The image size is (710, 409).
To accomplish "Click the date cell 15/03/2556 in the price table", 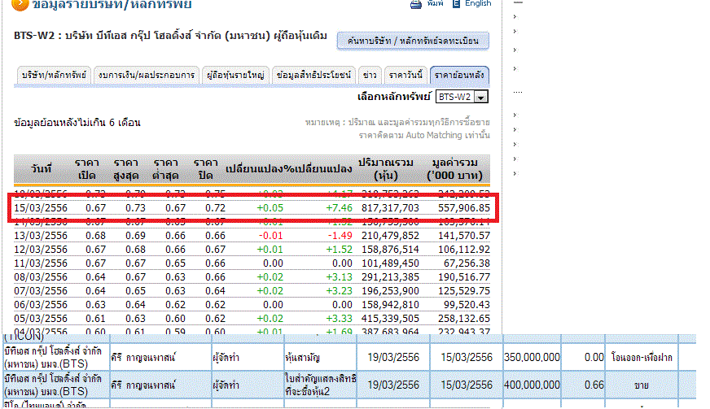I will pos(41,208).
